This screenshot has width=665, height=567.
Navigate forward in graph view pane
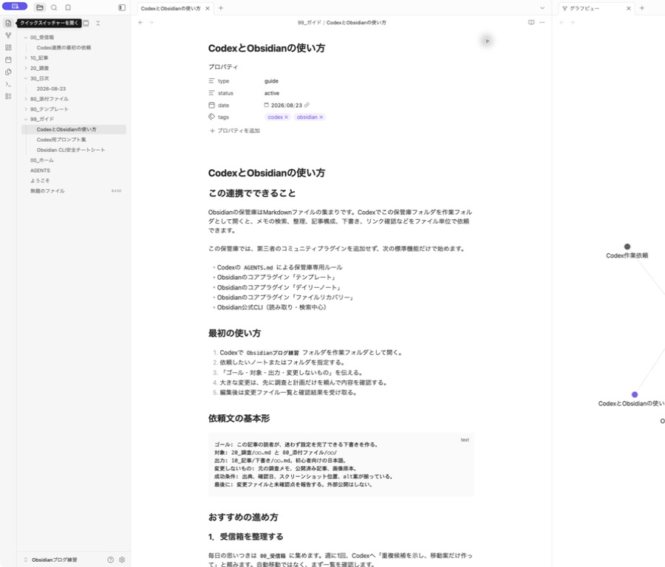(x=573, y=22)
